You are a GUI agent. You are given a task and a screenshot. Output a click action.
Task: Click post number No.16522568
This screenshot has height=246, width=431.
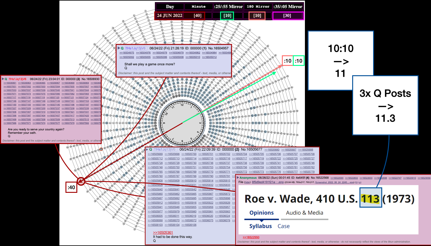319,178
